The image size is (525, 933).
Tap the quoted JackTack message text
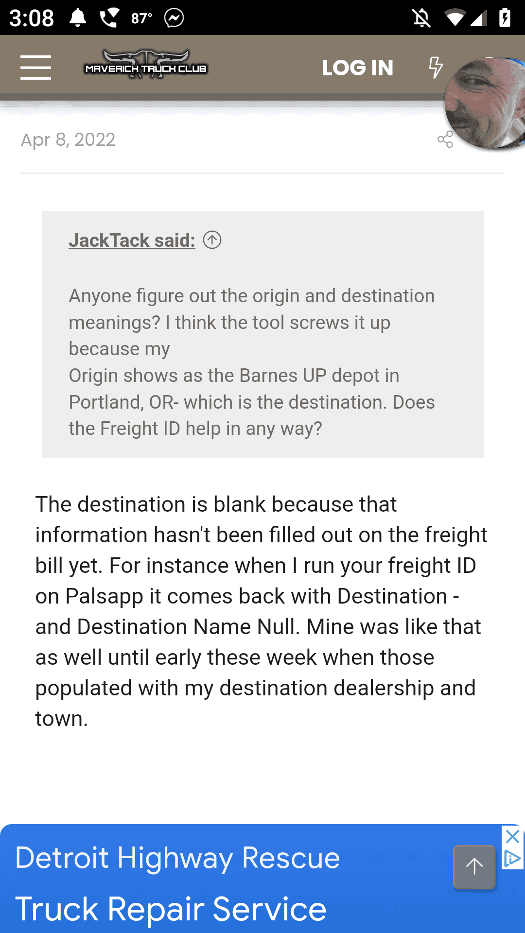(x=252, y=362)
